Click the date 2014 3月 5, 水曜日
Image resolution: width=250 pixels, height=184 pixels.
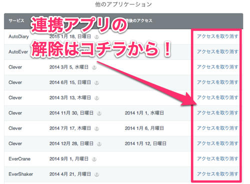click(69, 67)
